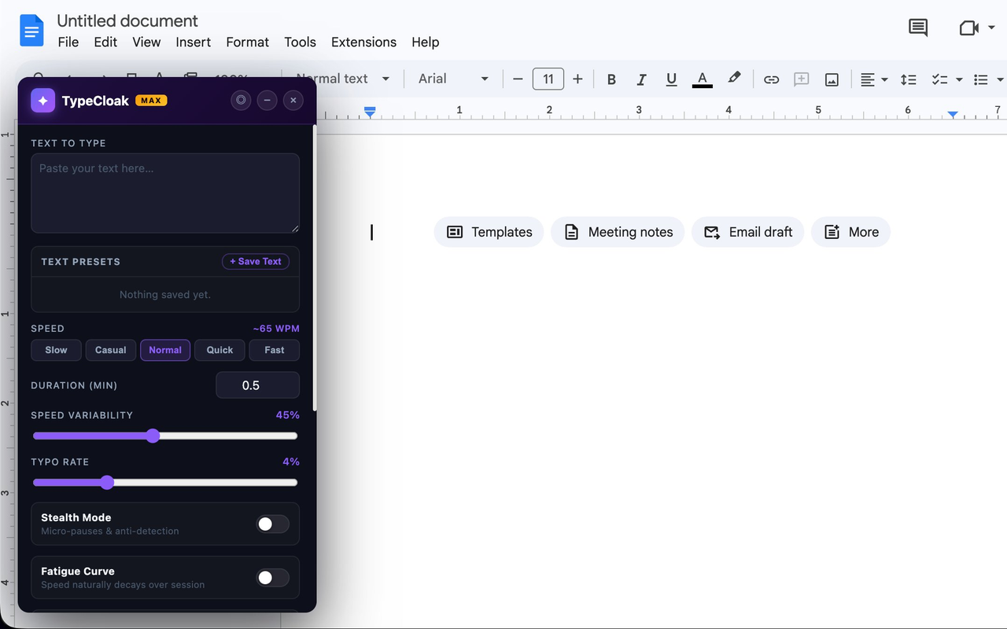The height and width of the screenshot is (629, 1007).
Task: Toggle bold formatting
Action: (611, 79)
